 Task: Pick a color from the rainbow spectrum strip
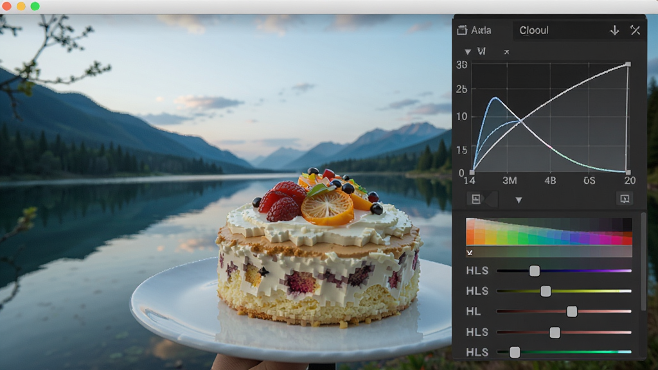click(549, 231)
